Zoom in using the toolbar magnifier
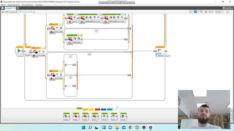Viewport: 234px width, 131px height. point(219,12)
